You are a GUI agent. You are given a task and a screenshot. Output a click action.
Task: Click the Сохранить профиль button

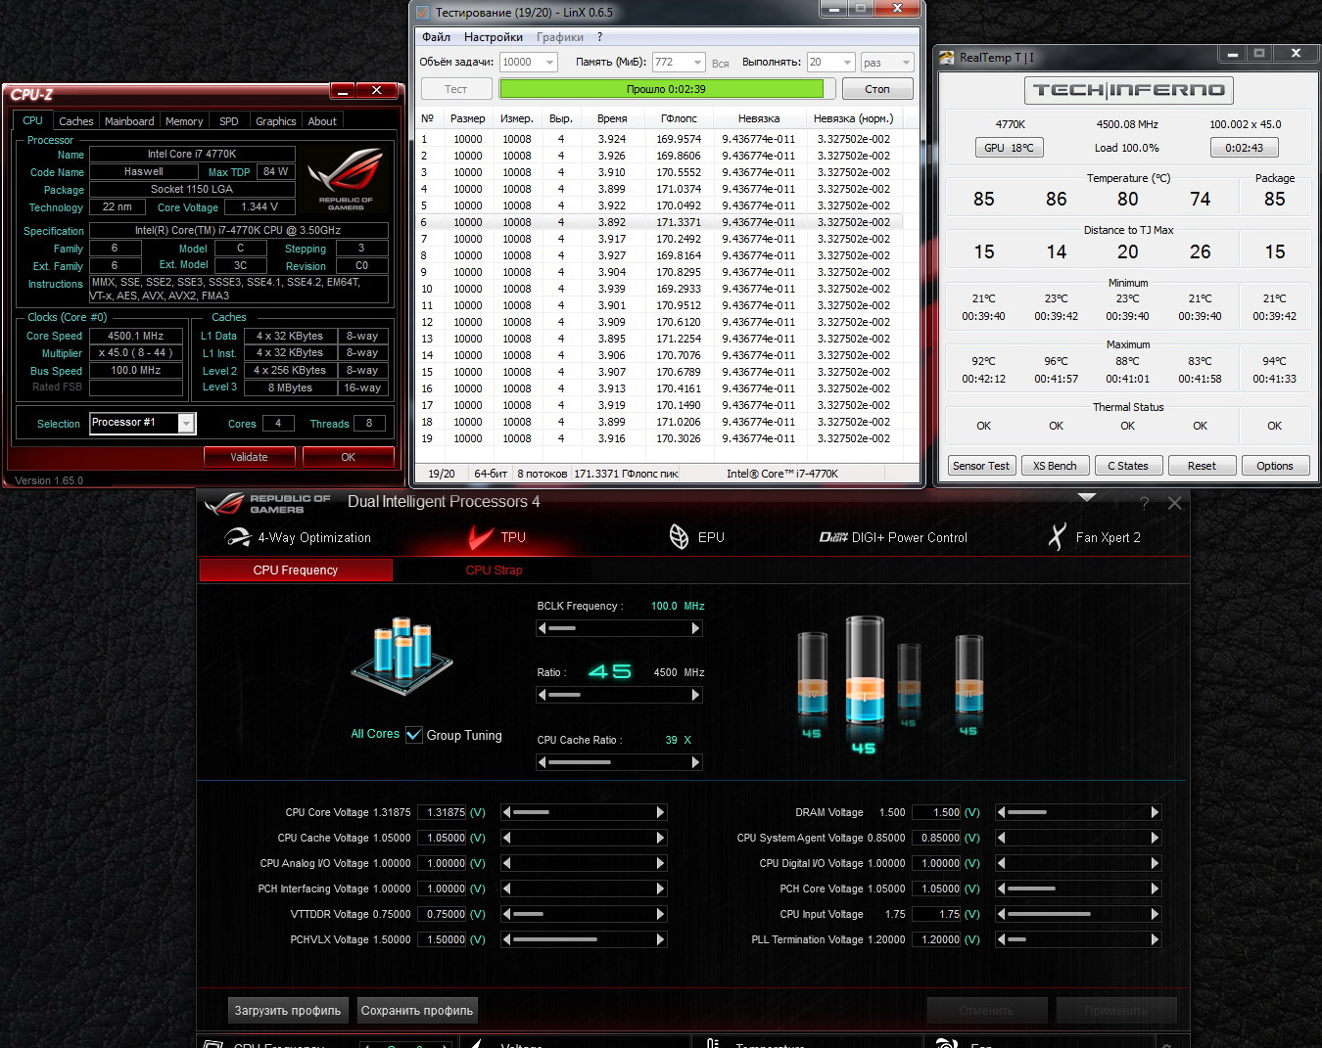click(x=417, y=1011)
